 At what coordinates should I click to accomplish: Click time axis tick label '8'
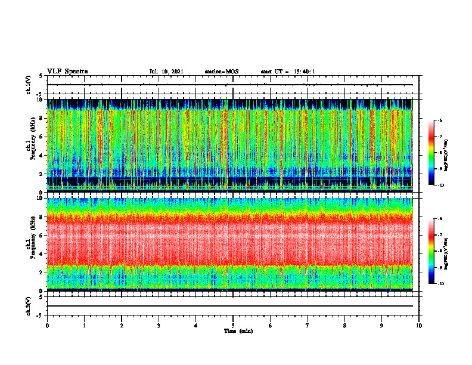(344, 326)
